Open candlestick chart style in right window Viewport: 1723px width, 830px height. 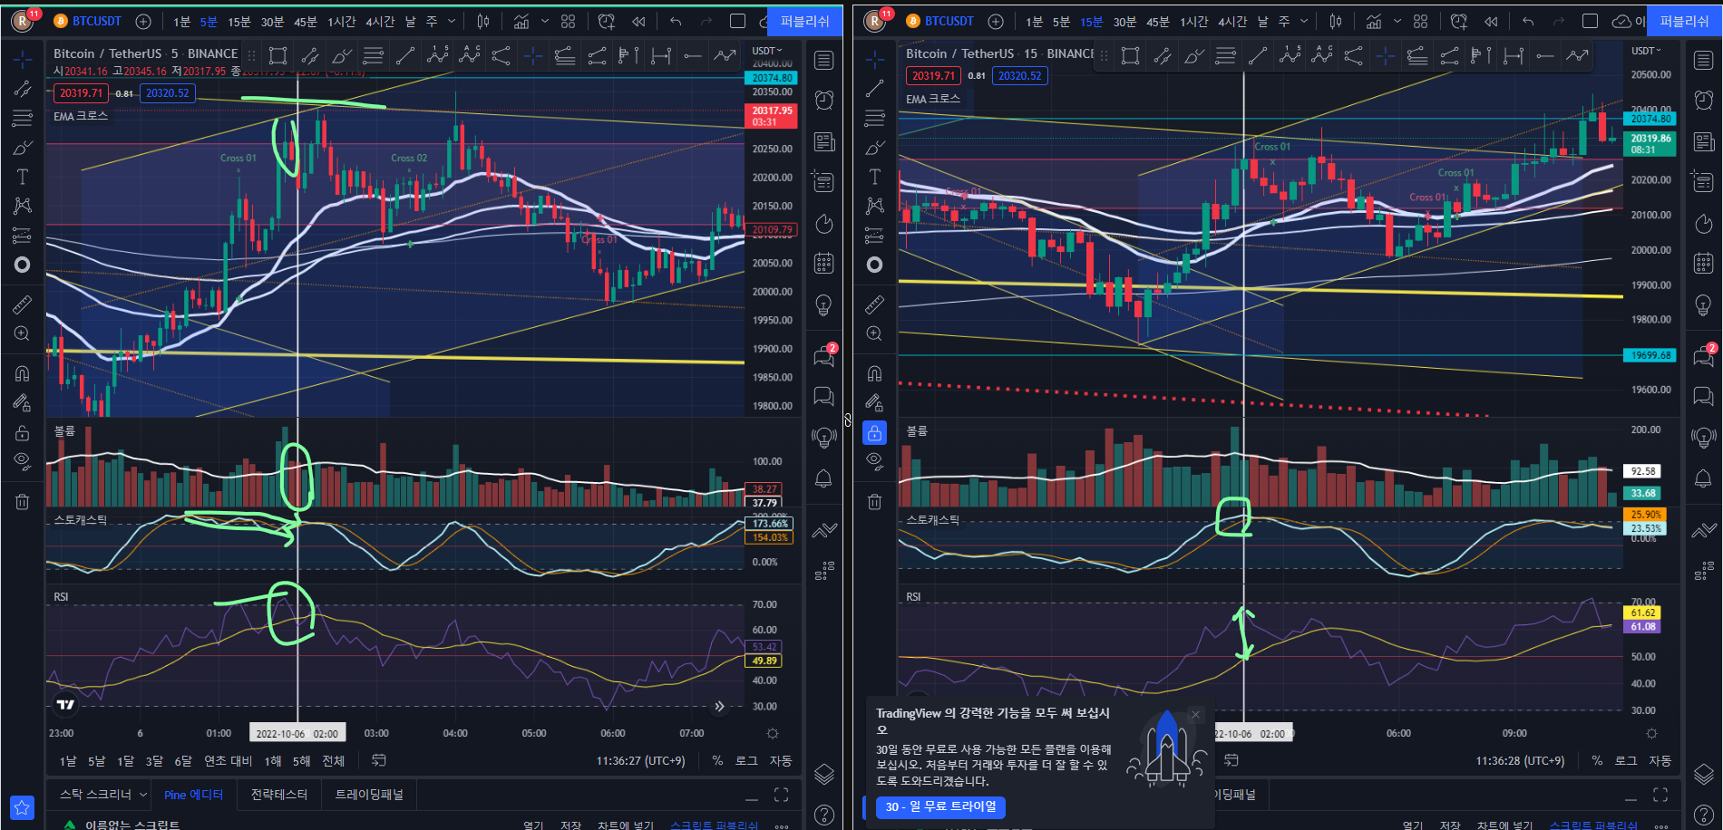pyautogui.click(x=1336, y=21)
